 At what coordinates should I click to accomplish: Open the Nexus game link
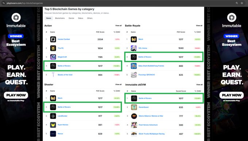pyautogui.click(x=60, y=134)
